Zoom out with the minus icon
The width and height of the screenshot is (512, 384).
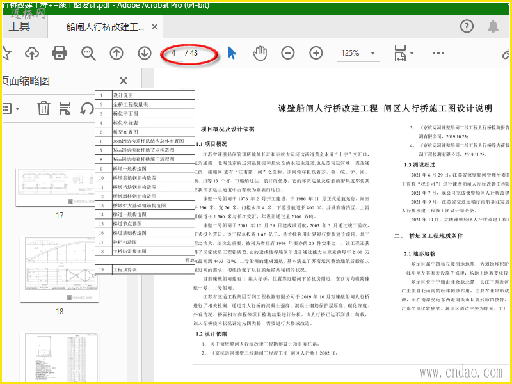[287, 53]
